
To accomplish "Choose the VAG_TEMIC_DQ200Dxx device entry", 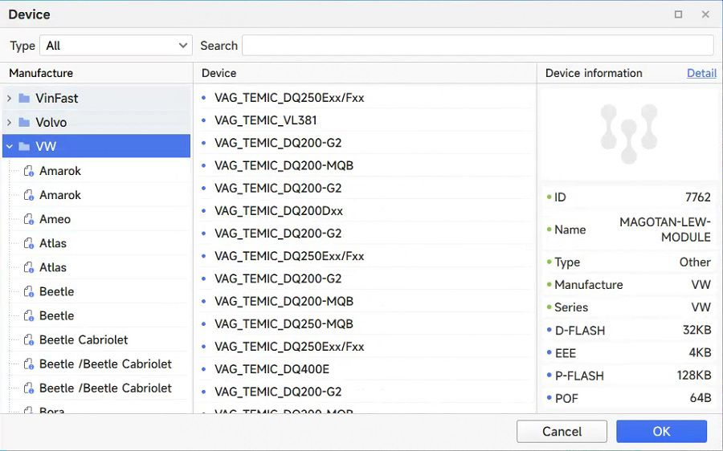I will point(278,211).
